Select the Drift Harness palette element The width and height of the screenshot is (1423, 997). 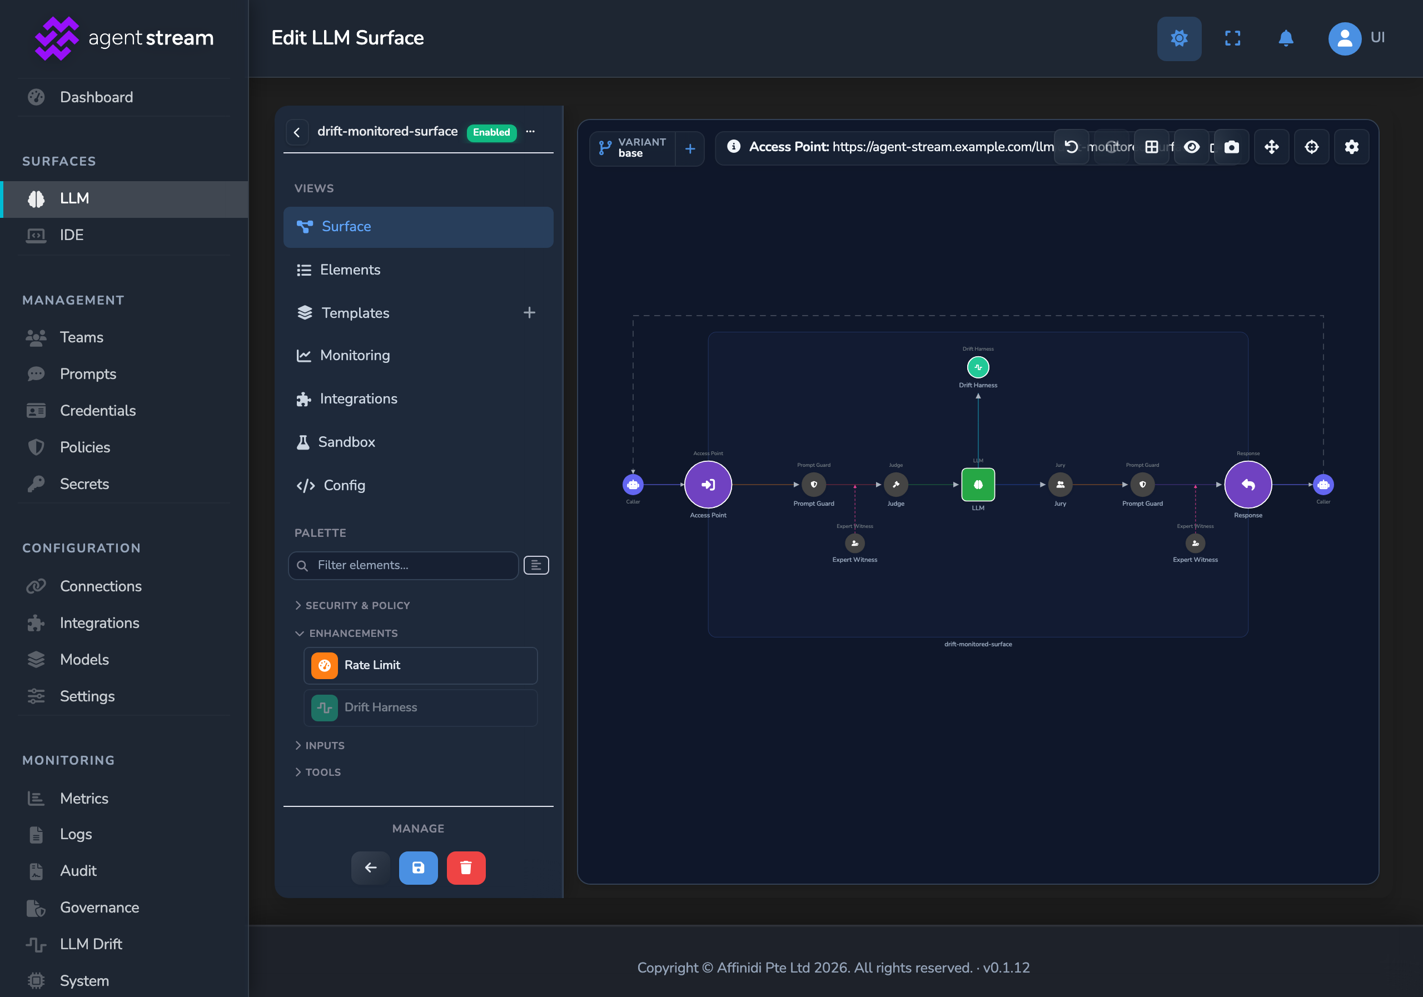(x=420, y=707)
